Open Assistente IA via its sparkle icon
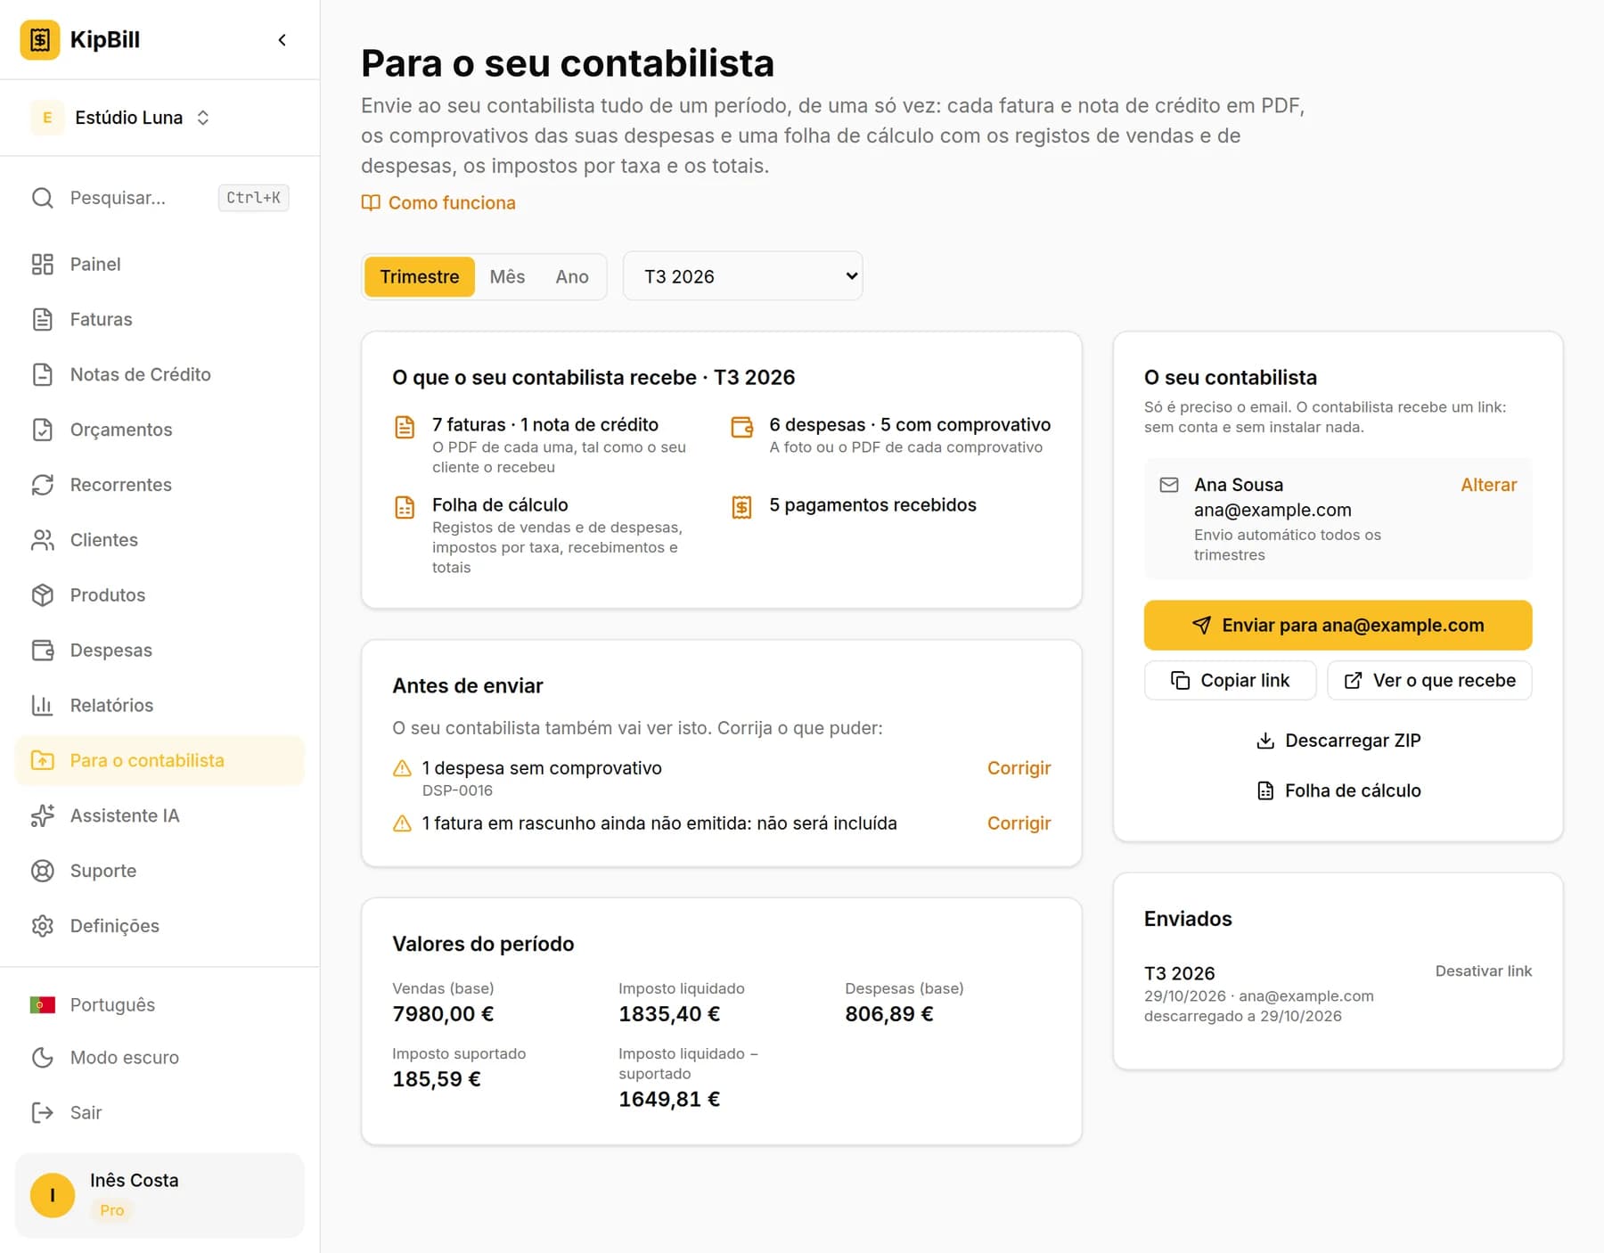The image size is (1604, 1253). pyautogui.click(x=42, y=816)
